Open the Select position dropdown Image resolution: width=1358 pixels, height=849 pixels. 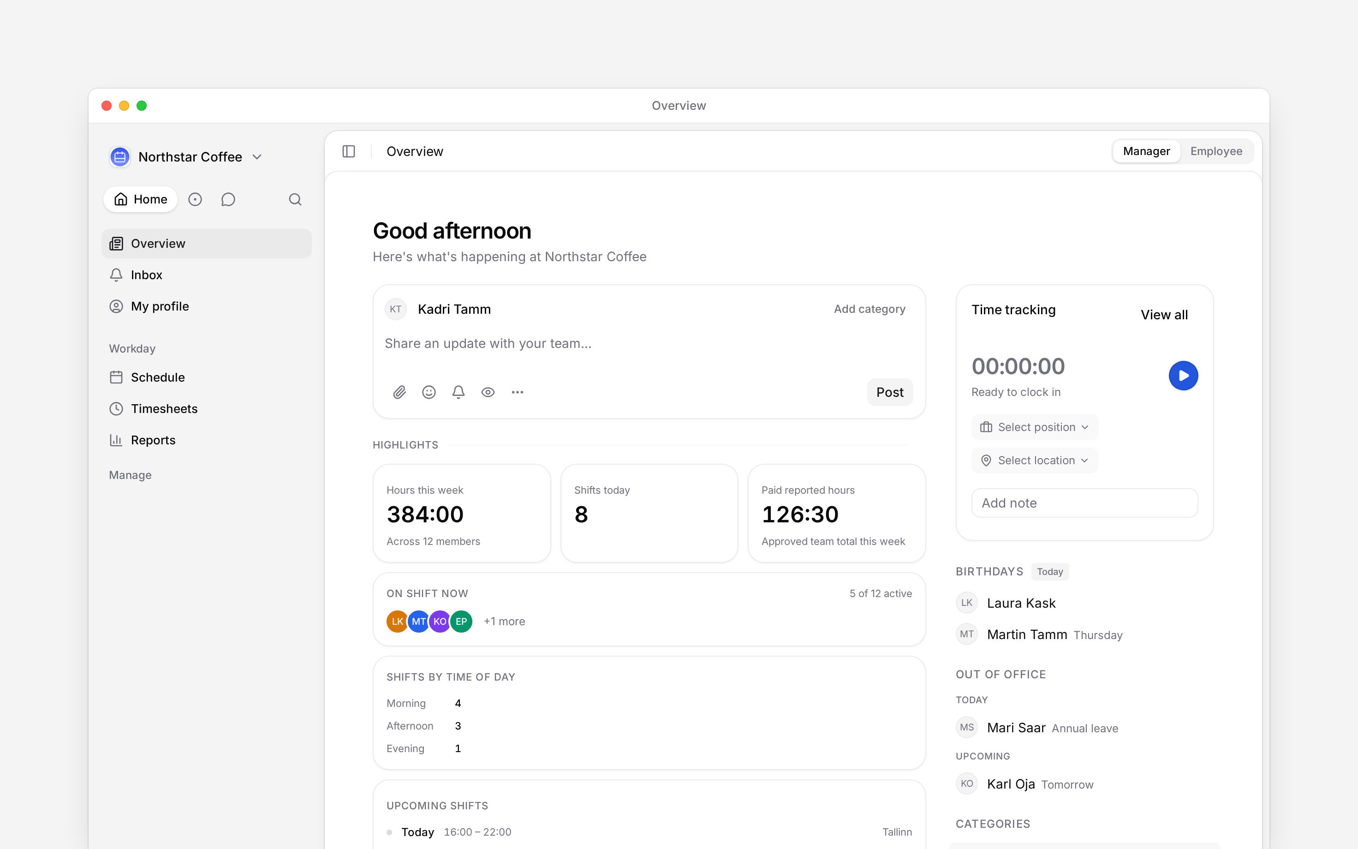(x=1035, y=427)
